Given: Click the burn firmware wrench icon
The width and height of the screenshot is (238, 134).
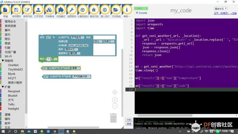Looking at the screenshot, I should 71,10.
